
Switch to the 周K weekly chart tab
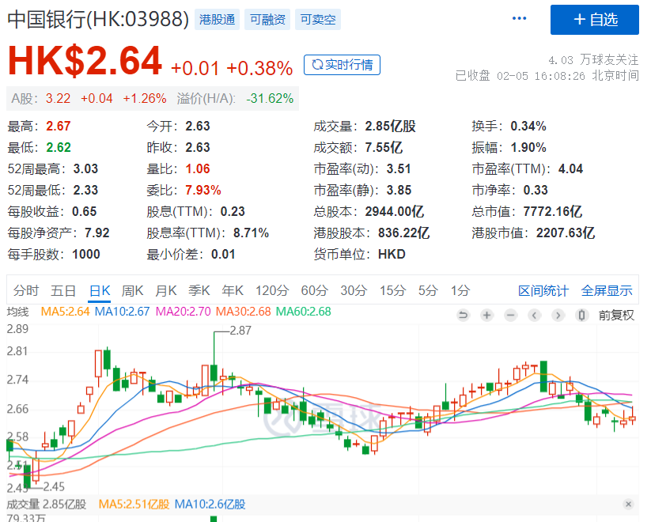pos(133,290)
